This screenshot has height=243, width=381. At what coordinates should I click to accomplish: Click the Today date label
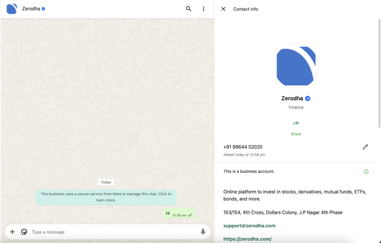point(106,182)
